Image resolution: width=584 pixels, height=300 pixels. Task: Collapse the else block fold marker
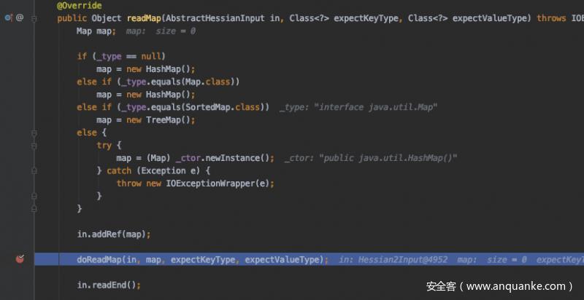click(x=34, y=133)
